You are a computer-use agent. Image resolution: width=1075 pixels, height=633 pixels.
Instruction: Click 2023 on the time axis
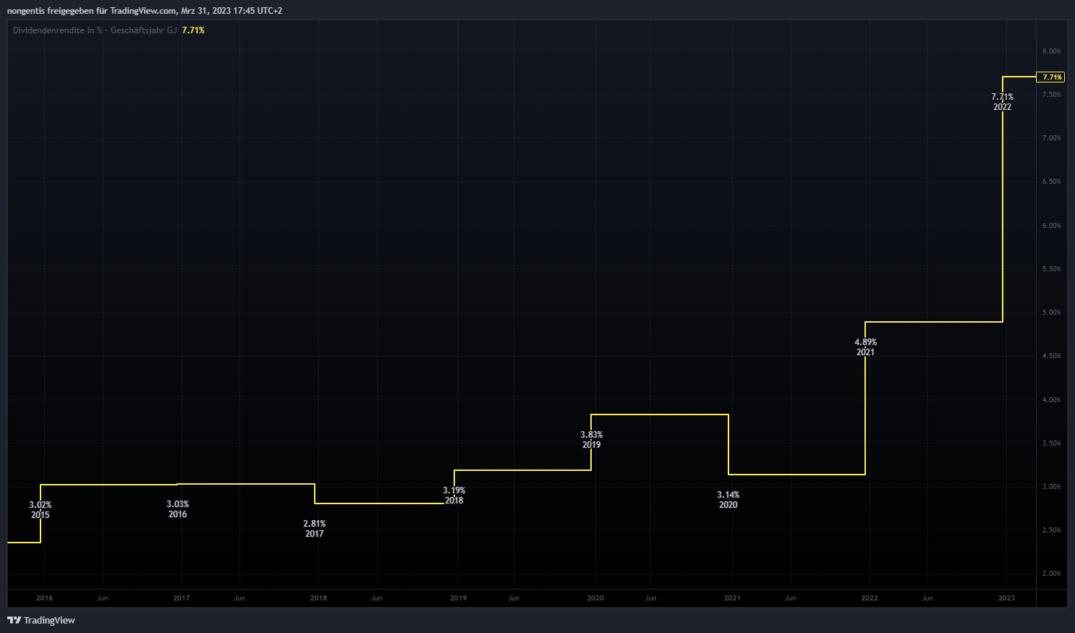pyautogui.click(x=1006, y=598)
